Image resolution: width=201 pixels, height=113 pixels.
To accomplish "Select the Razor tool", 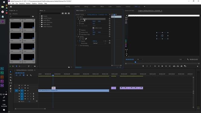I will pos(11,80).
